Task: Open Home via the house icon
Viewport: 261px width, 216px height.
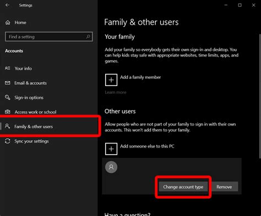Action: (x=8, y=22)
